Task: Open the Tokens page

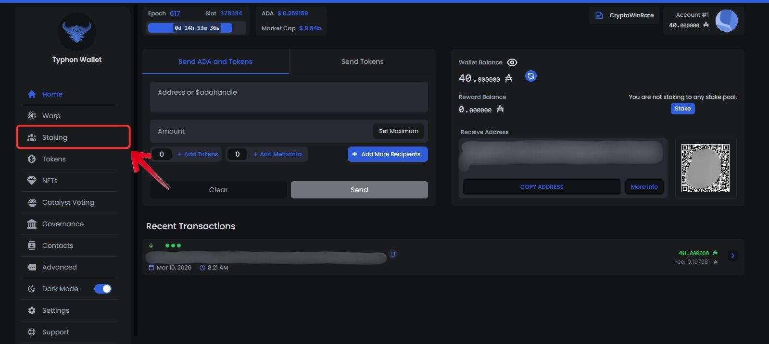Action: [69, 159]
